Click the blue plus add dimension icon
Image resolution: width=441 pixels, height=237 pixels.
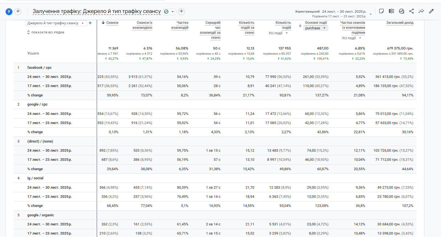tap(90, 23)
